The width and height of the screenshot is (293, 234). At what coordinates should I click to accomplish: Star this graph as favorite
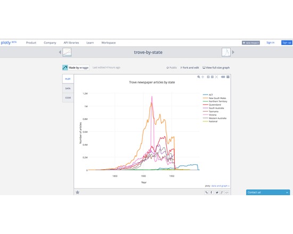click(78, 192)
